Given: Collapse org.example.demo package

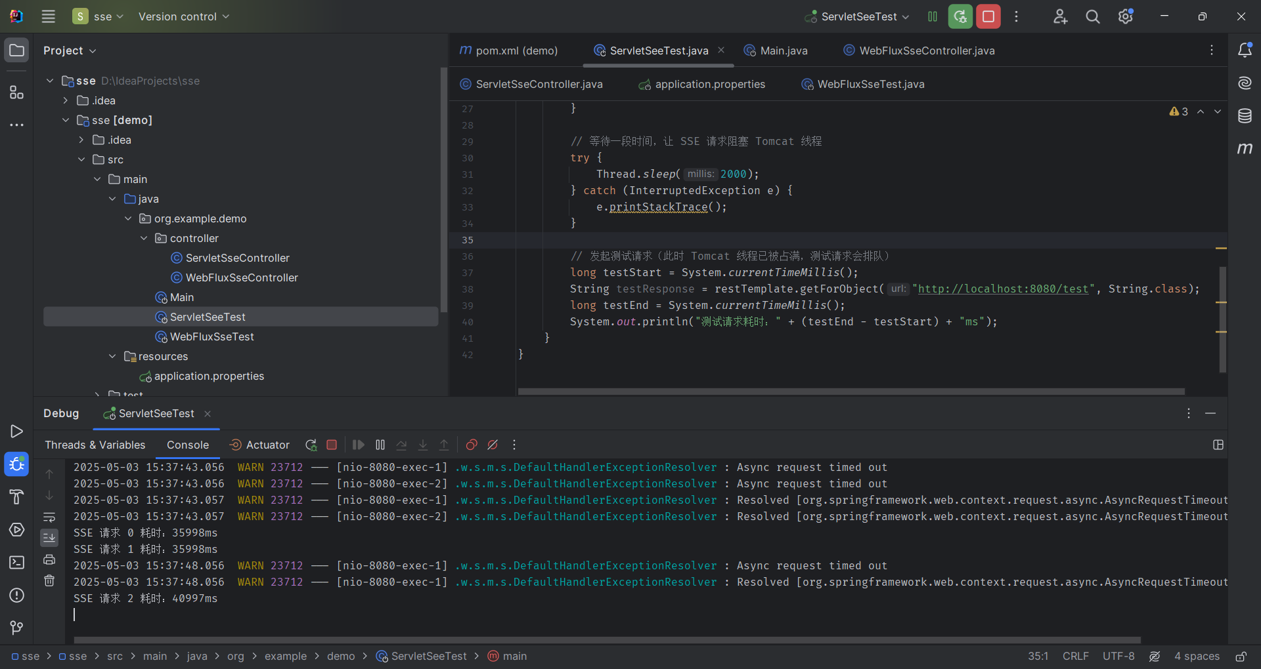Looking at the screenshot, I should coord(128,218).
